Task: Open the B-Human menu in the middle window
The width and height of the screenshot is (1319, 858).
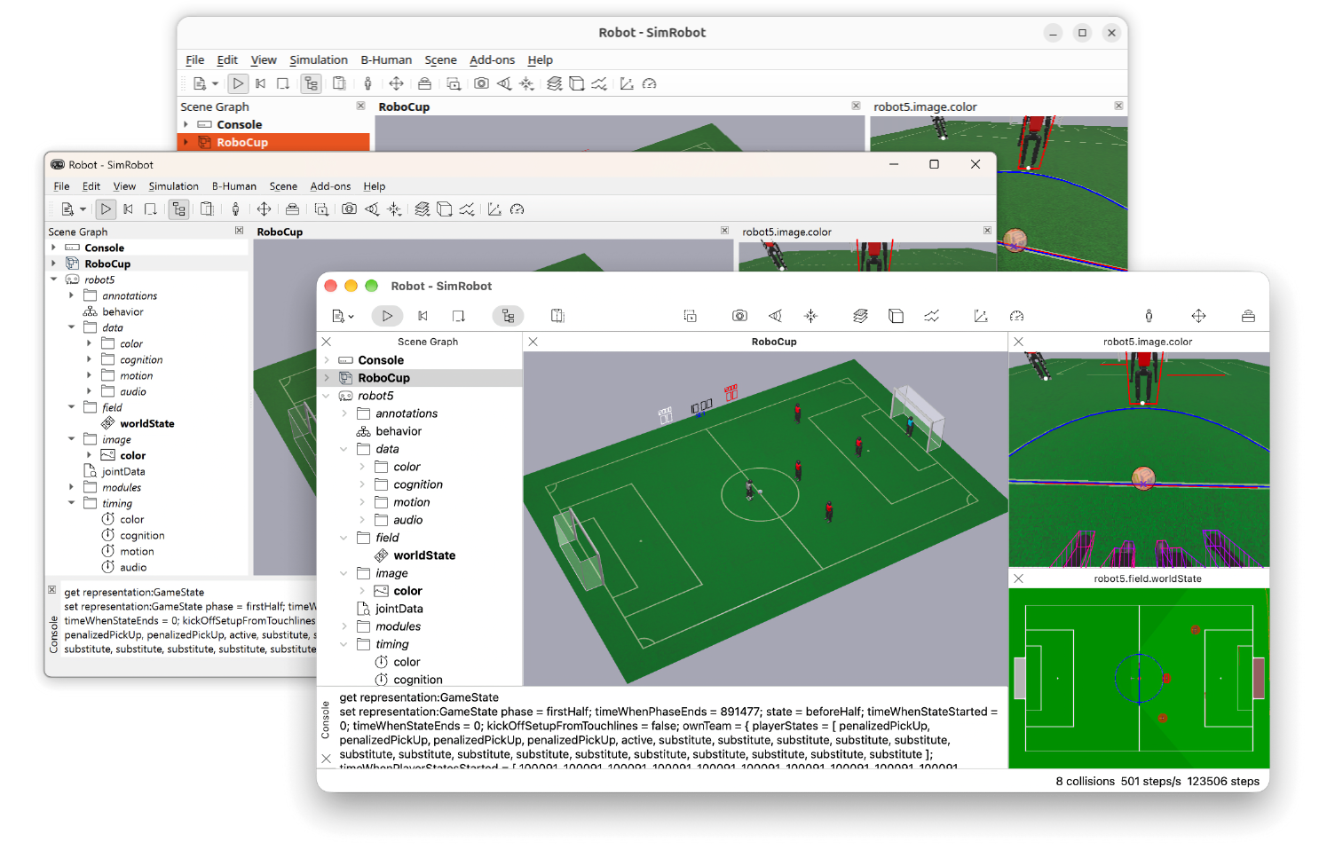Action: 234,186
